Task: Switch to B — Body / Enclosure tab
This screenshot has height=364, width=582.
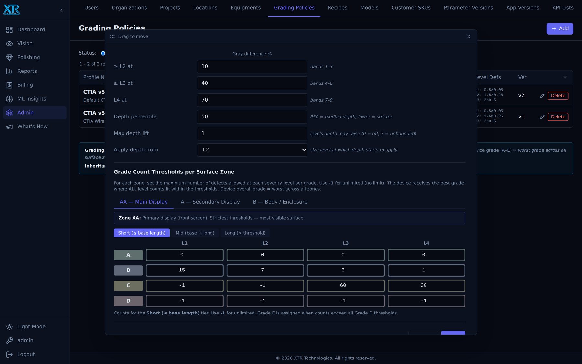Action: pyautogui.click(x=280, y=202)
